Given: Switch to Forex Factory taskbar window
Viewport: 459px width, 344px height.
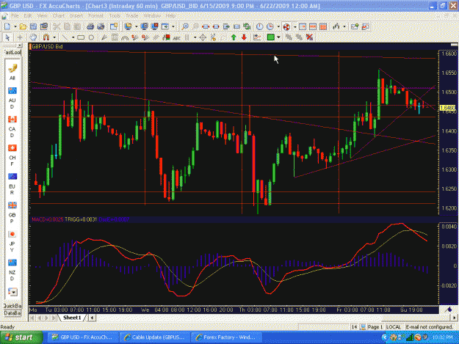Looking at the screenshot, I should [x=226, y=337].
